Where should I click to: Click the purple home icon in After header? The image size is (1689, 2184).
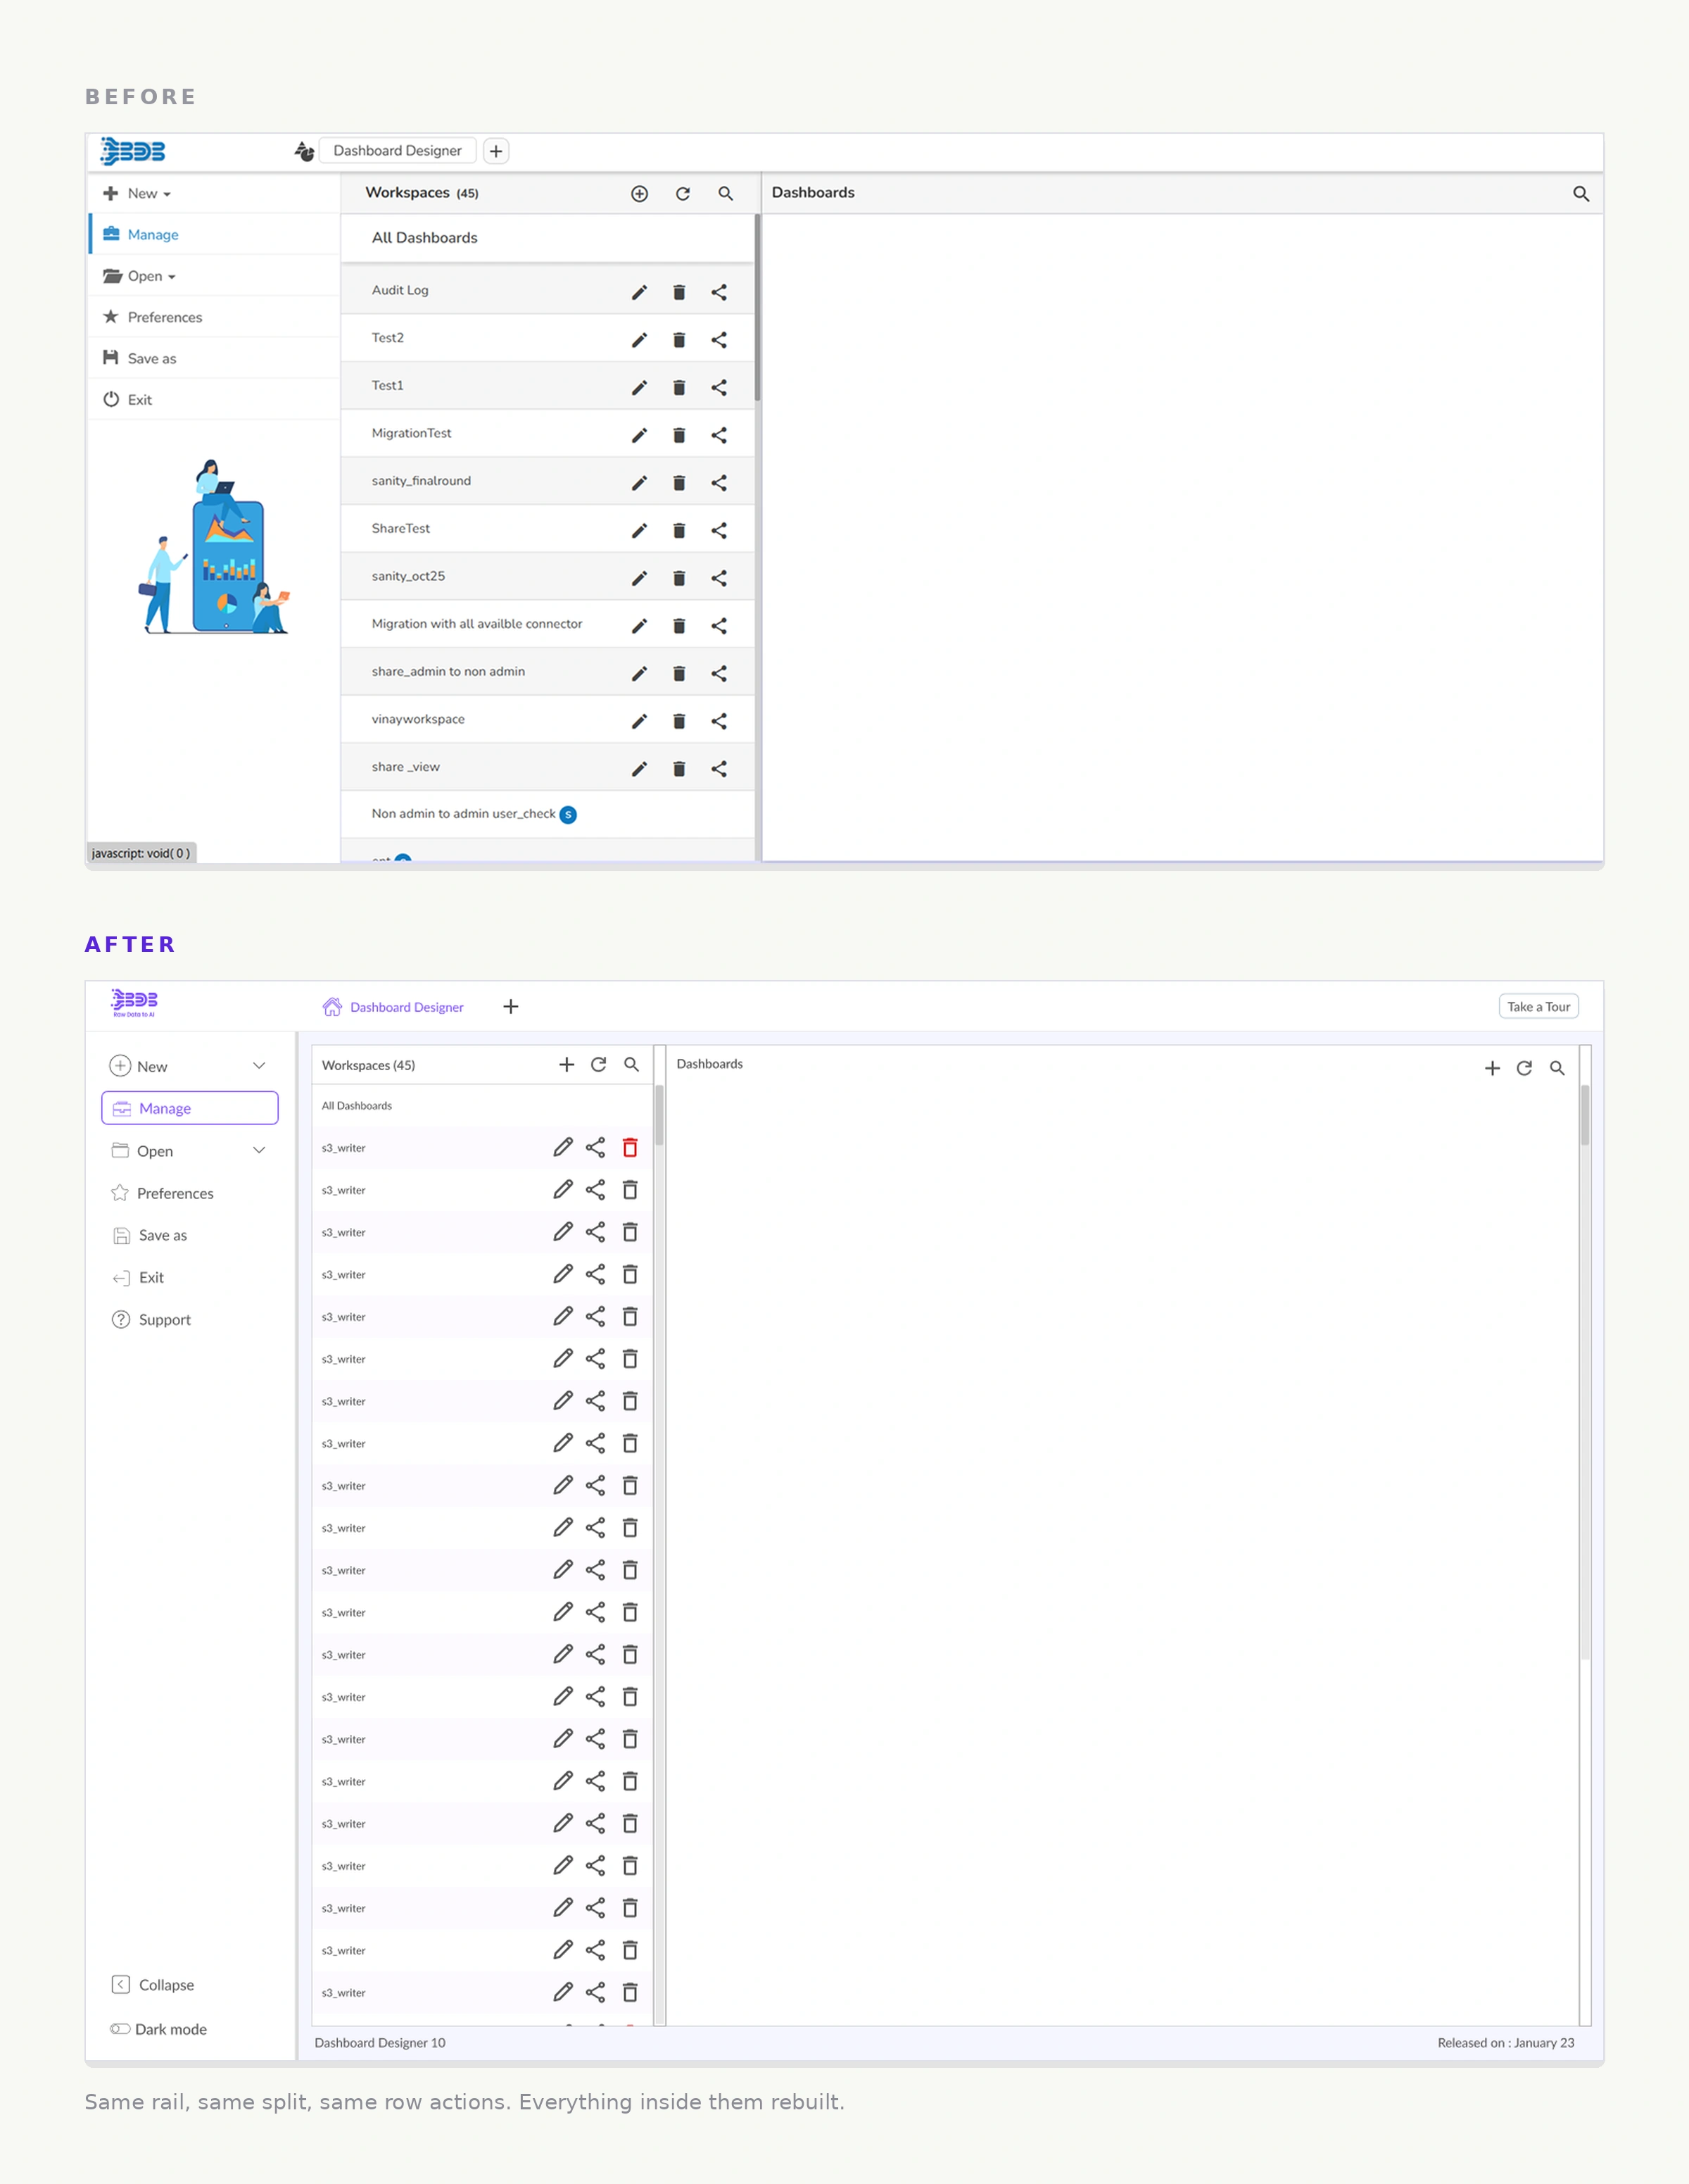331,1006
